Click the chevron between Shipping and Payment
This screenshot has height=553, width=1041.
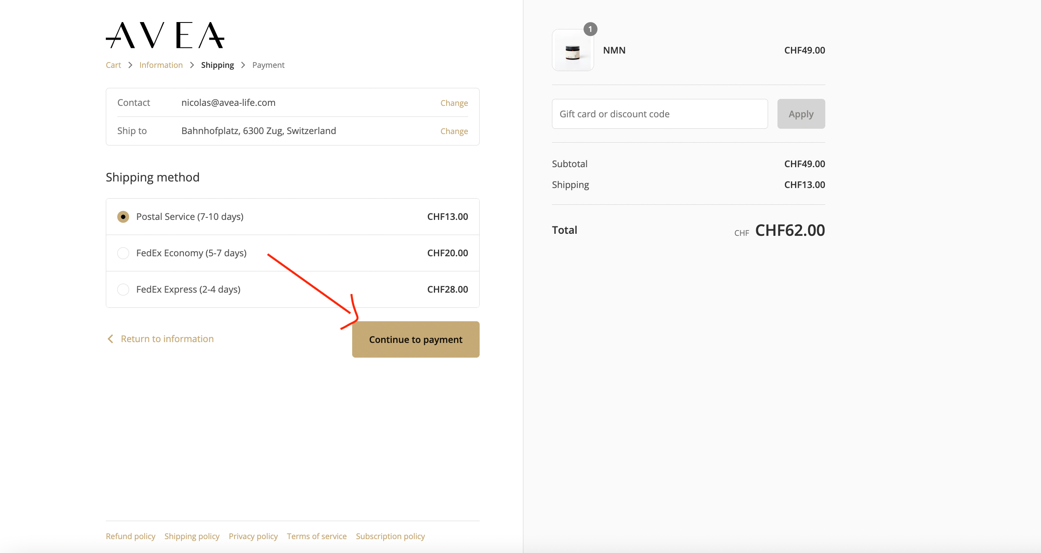click(243, 65)
